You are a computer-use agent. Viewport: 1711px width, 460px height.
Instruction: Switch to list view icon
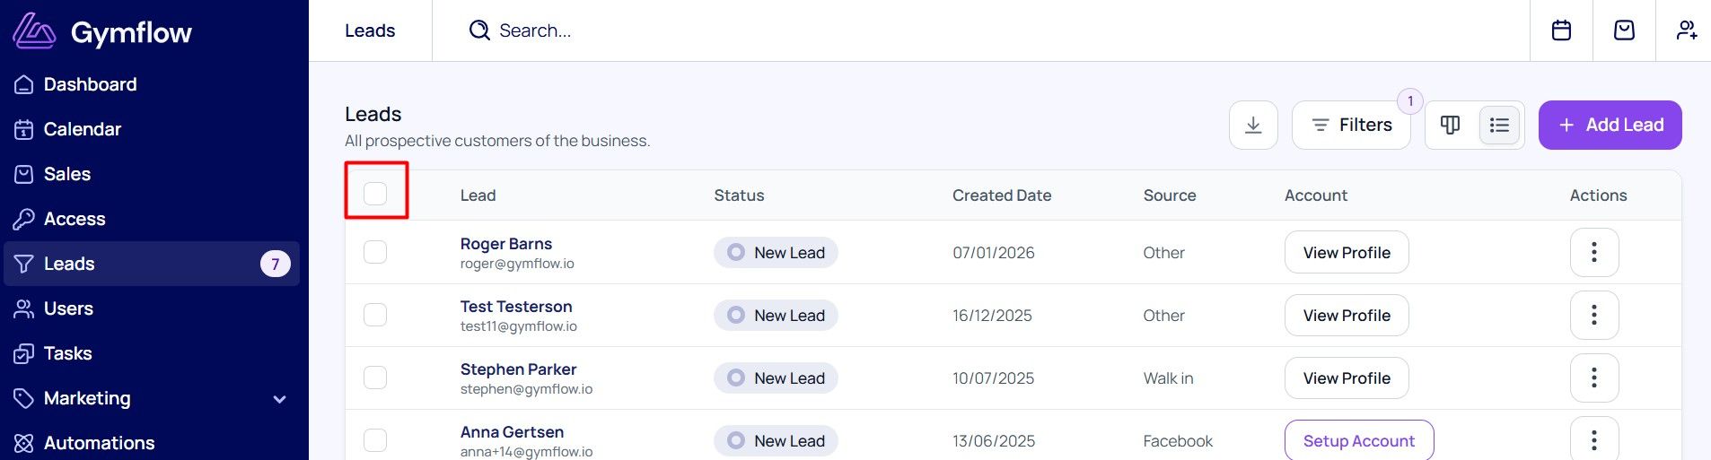coord(1499,125)
